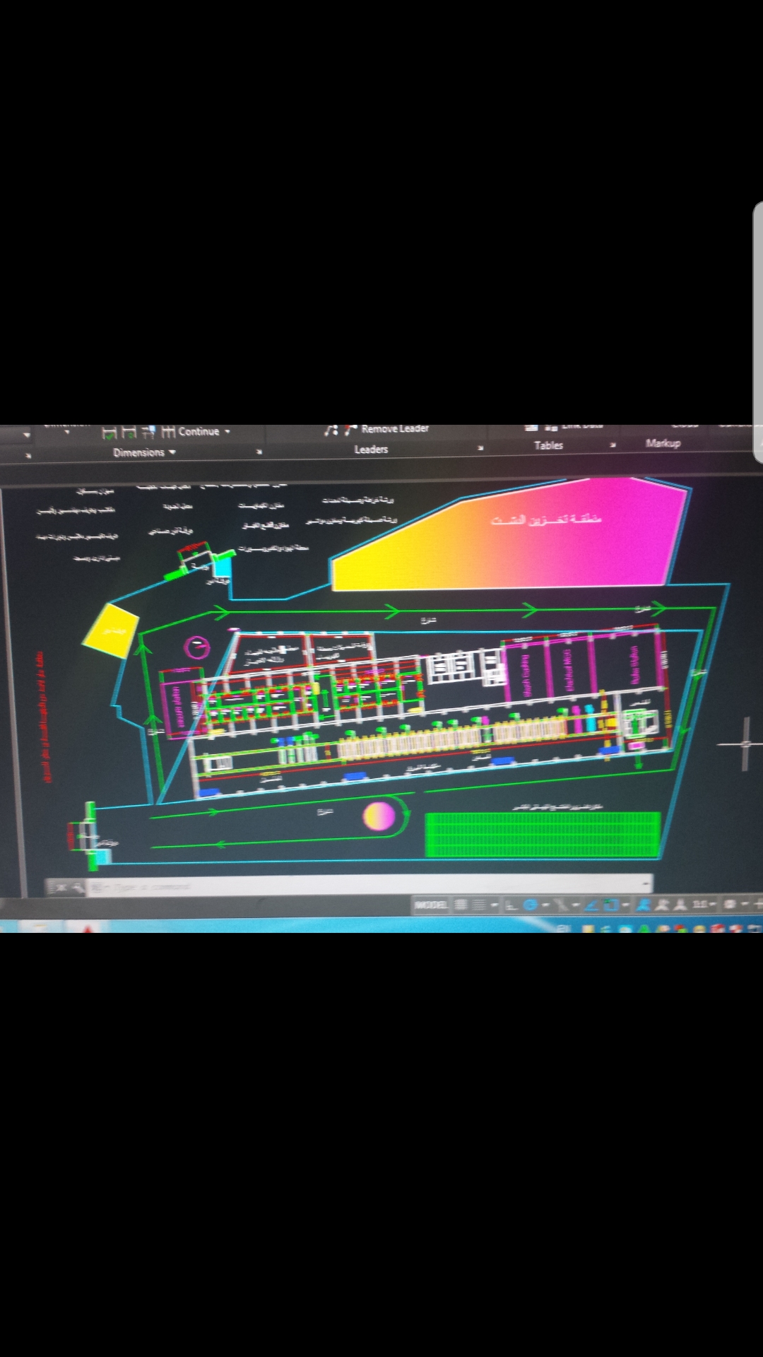Open the Dimensions panel dialog launcher arrow

pos(259,452)
